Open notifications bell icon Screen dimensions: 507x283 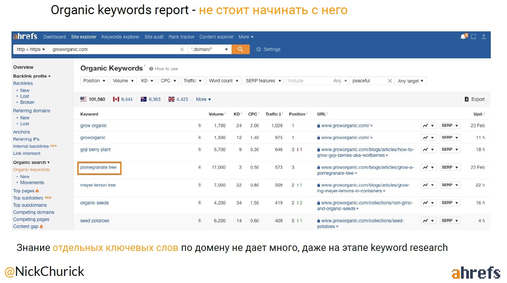pos(463,37)
